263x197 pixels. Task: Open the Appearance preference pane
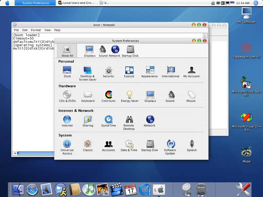click(150, 72)
